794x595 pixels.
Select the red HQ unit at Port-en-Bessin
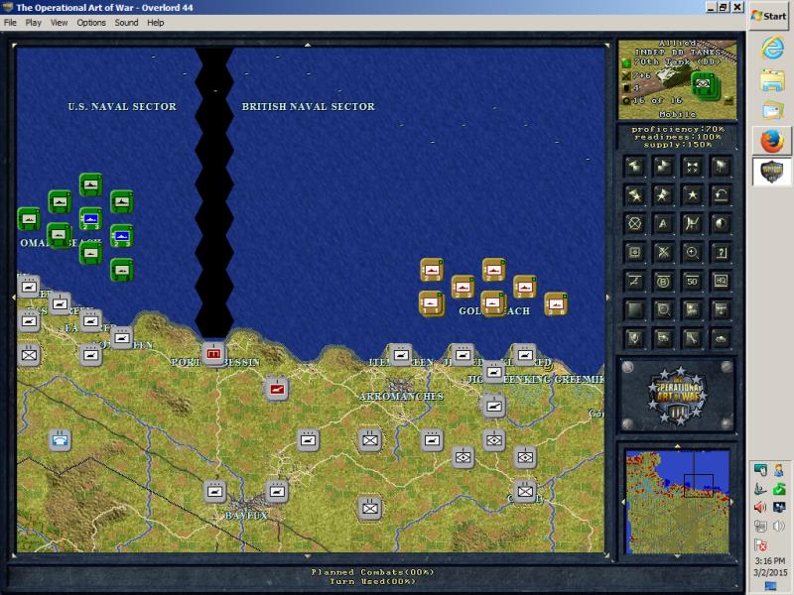(213, 354)
